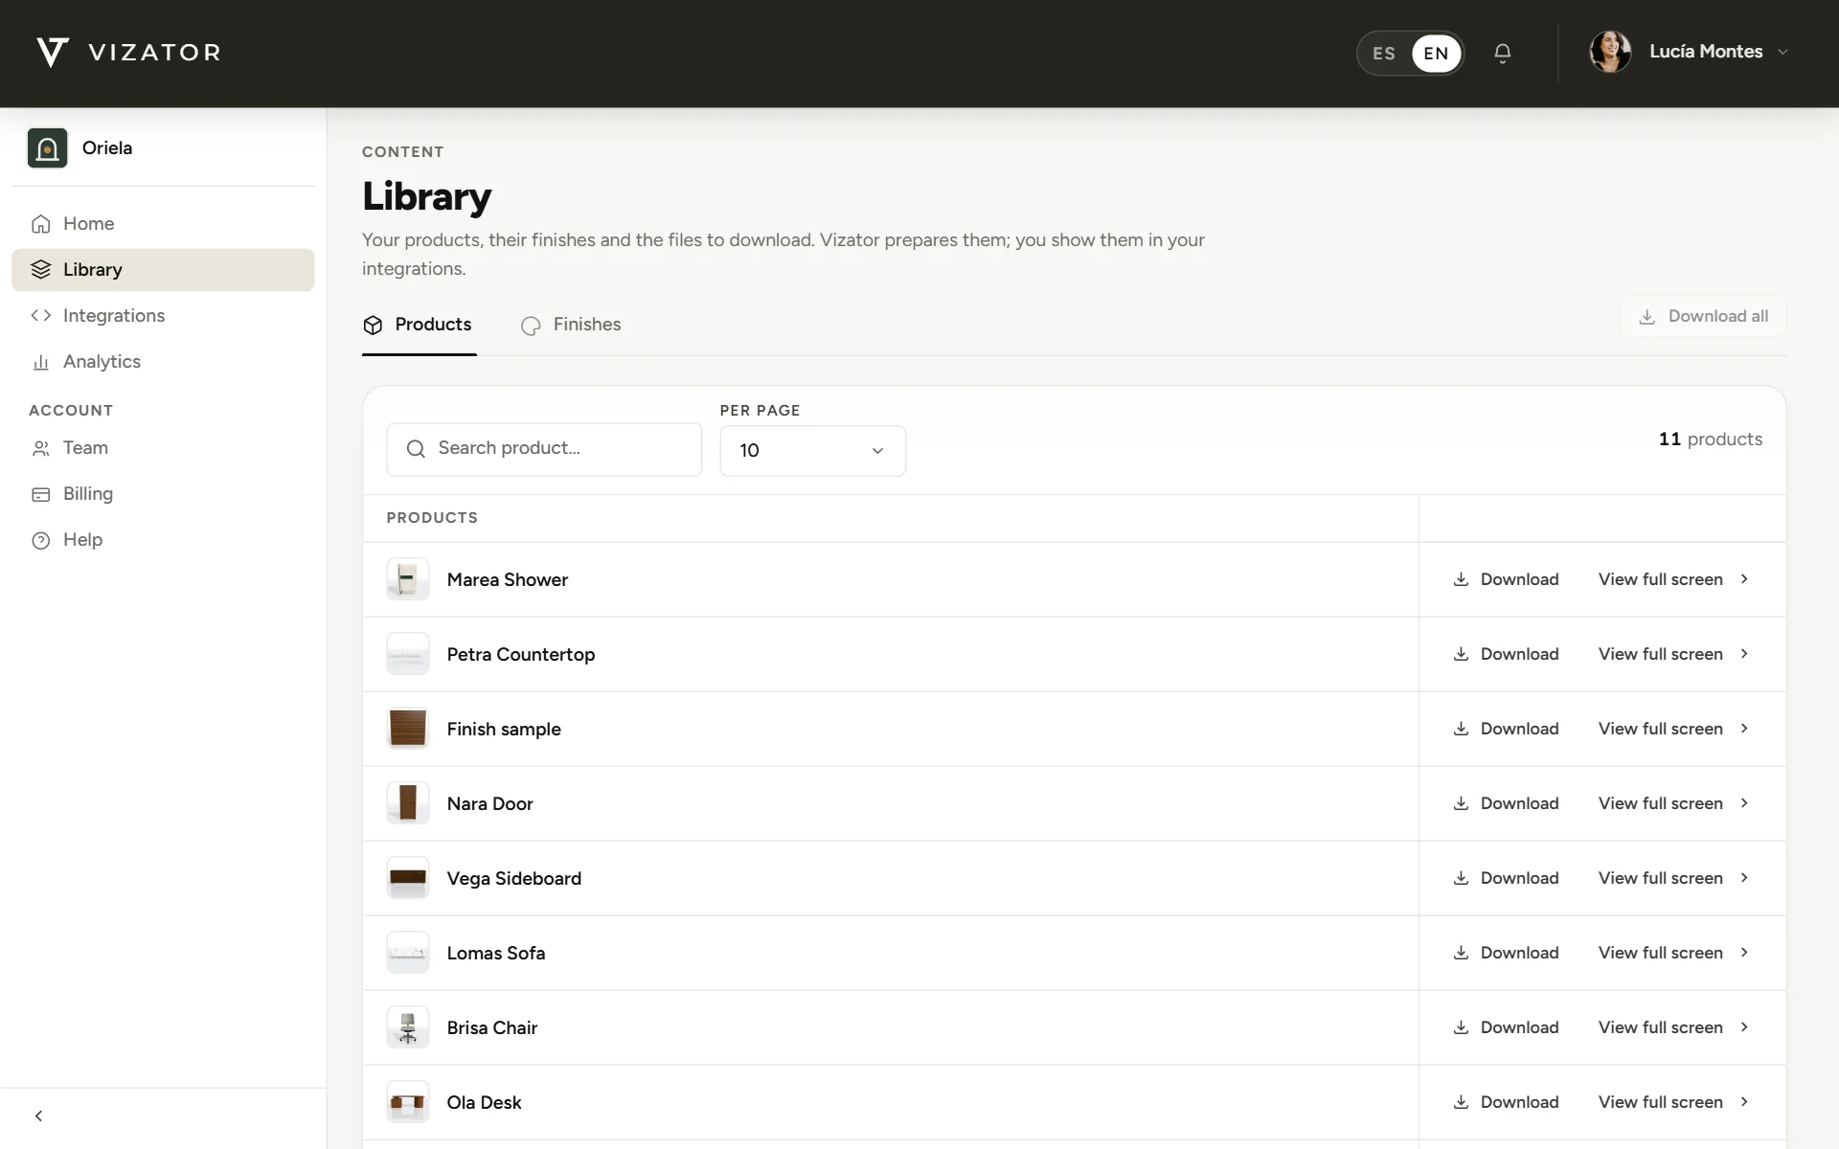Screen dimensions: 1839x1149
Task: Open the per page dropdown
Action: pyautogui.click(x=812, y=450)
